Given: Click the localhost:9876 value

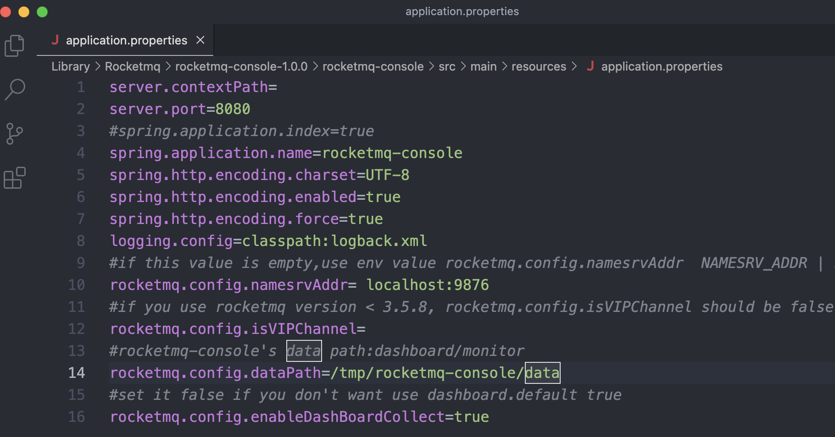Looking at the screenshot, I should tap(428, 285).
